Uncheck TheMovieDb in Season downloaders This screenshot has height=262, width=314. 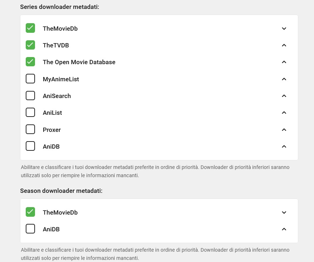[x=30, y=212]
